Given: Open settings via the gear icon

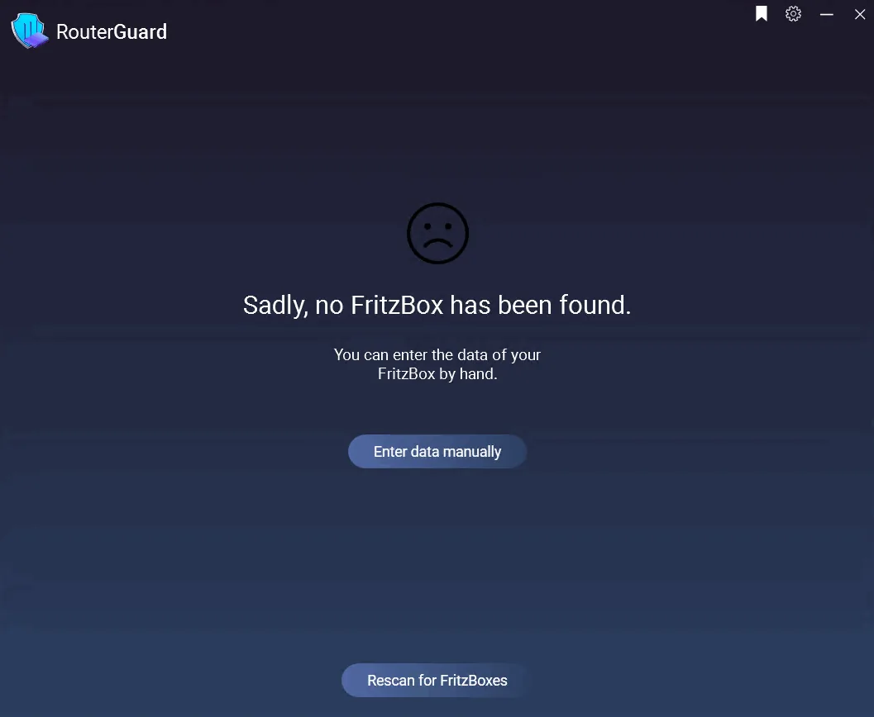Looking at the screenshot, I should click(793, 14).
